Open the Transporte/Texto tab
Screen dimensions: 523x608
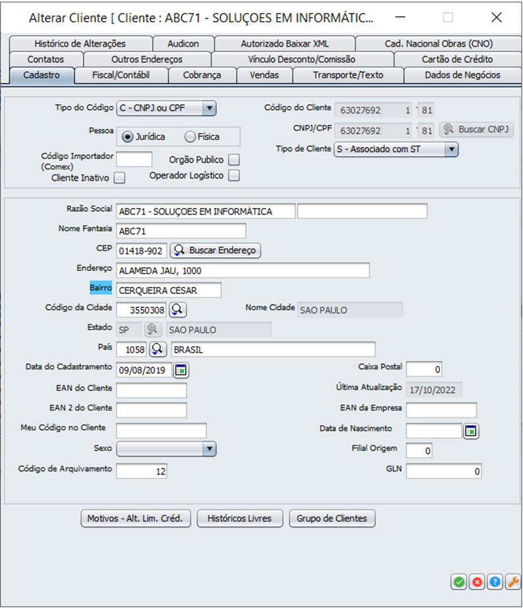(348, 75)
